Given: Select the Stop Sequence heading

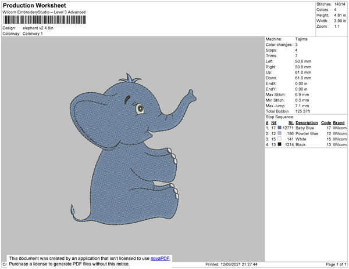Looking at the screenshot, I should point(280,117).
